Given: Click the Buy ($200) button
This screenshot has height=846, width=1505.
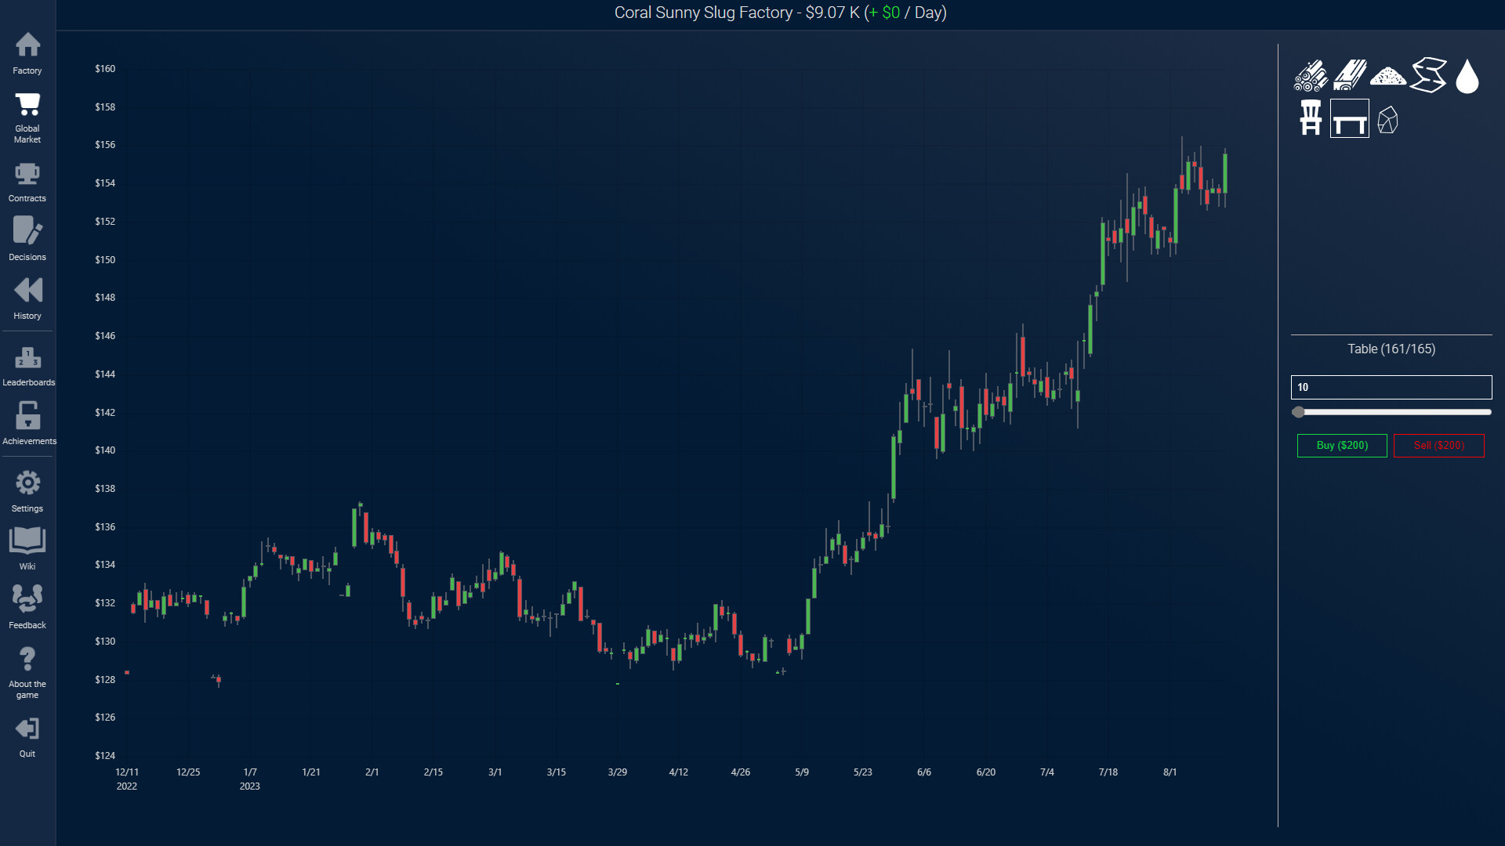Looking at the screenshot, I should [x=1342, y=446].
